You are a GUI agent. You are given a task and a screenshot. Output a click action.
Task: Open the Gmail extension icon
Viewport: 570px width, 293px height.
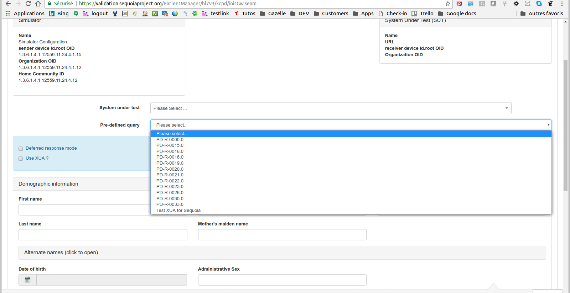coord(459,4)
